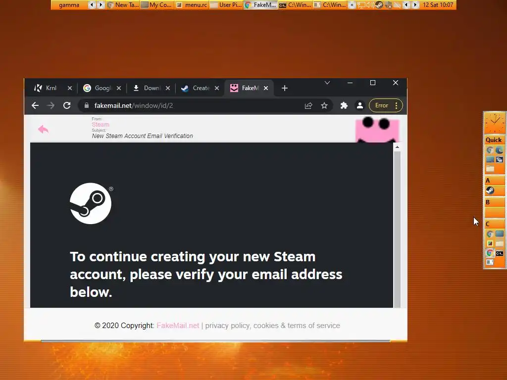
Task: Select the FakeMail taskbar item
Action: pos(260,5)
